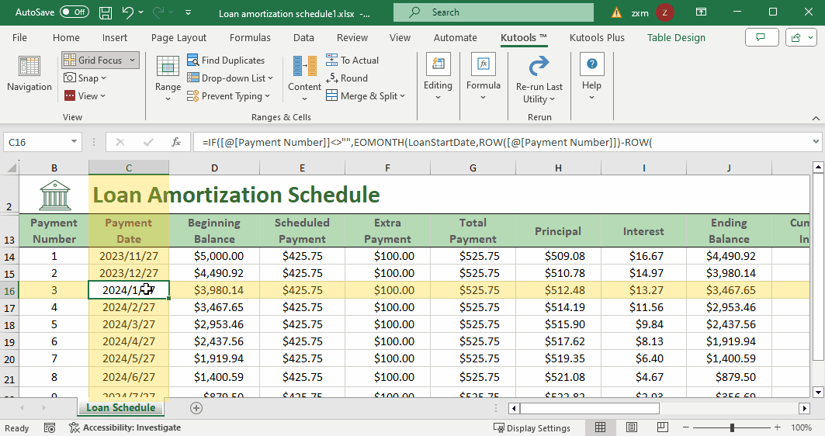This screenshot has width=825, height=436.
Task: Expand the Merge & Split menu
Action: pyautogui.click(x=366, y=95)
